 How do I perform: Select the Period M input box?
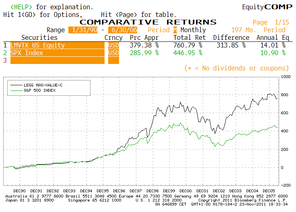pos(175,30)
